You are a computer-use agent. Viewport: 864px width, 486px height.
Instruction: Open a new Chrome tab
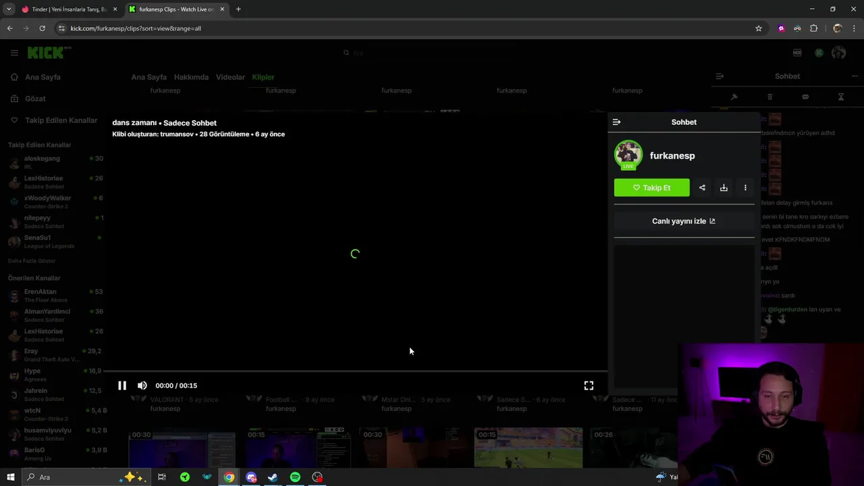238,9
